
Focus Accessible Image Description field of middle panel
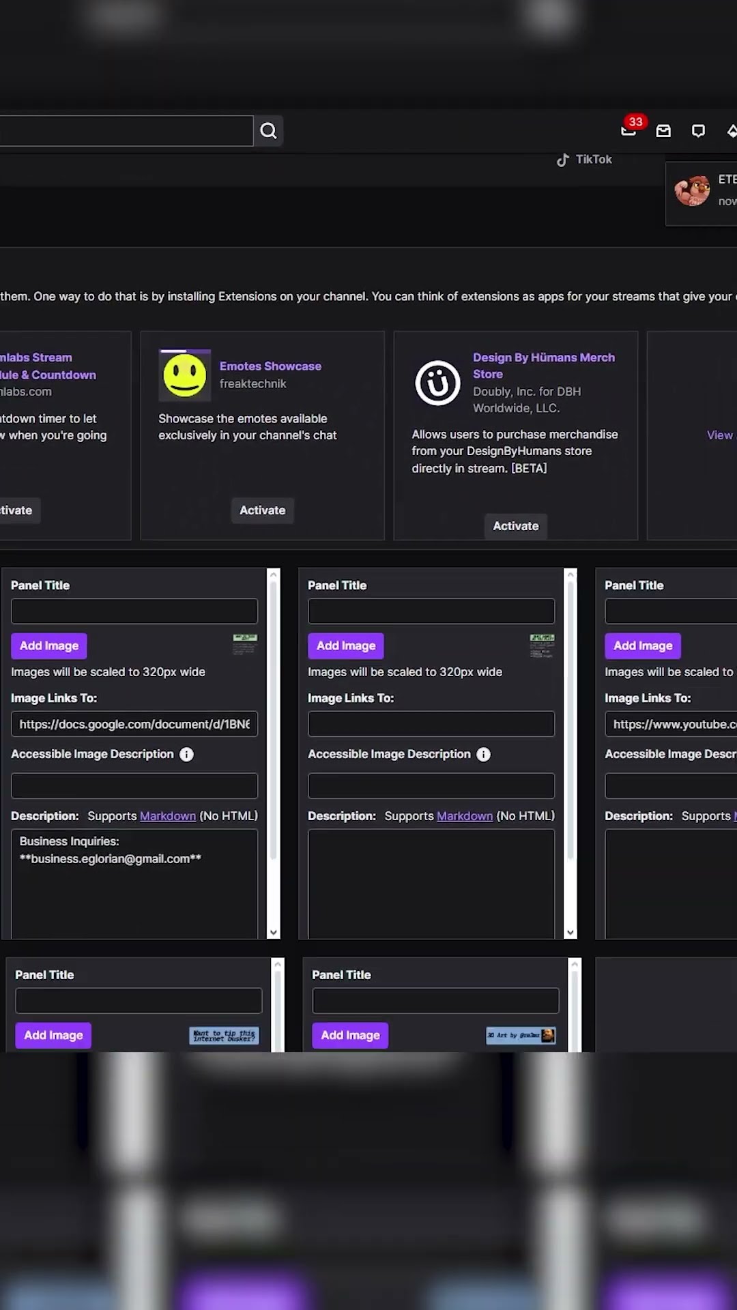point(431,786)
